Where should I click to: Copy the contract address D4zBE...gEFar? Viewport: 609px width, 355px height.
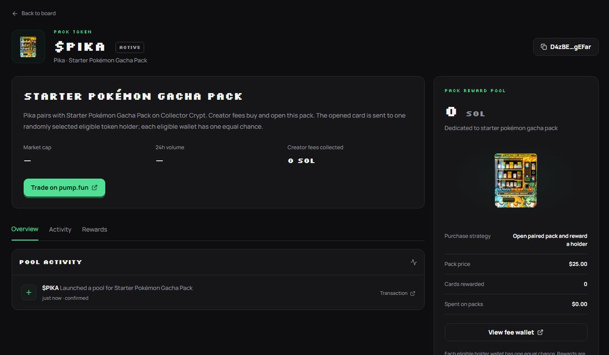pyautogui.click(x=566, y=47)
